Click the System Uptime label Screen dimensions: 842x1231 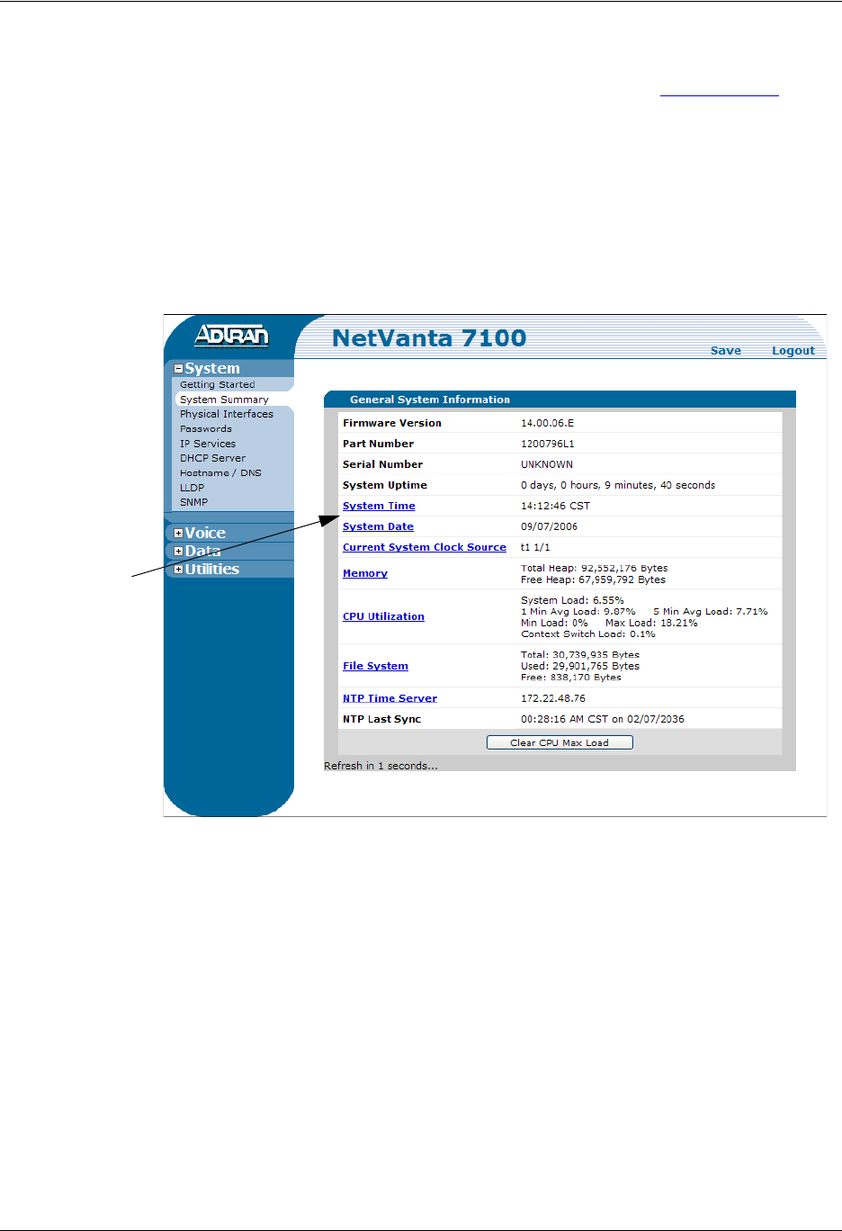[x=385, y=485]
